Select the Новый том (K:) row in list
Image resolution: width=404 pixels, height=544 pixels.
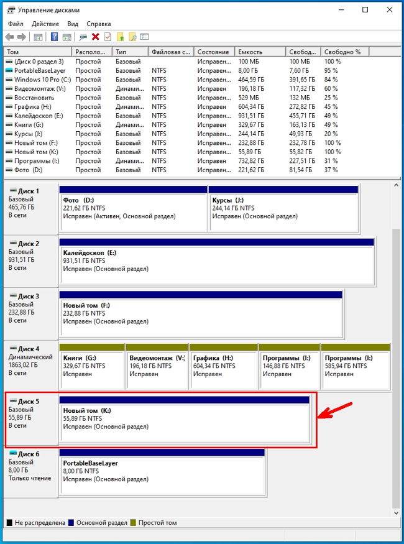point(185,152)
